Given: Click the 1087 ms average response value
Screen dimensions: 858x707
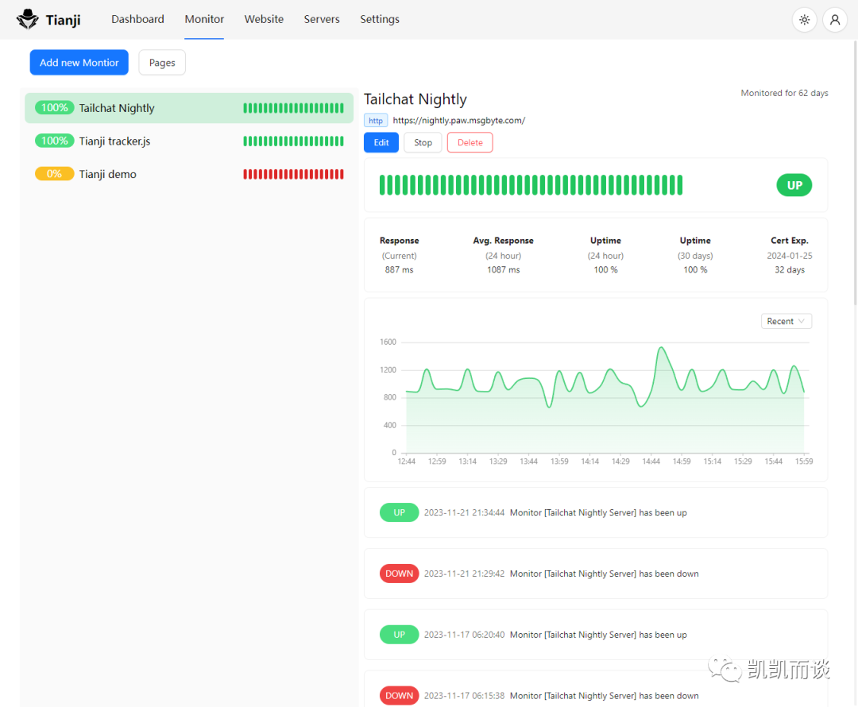Looking at the screenshot, I should coord(504,270).
